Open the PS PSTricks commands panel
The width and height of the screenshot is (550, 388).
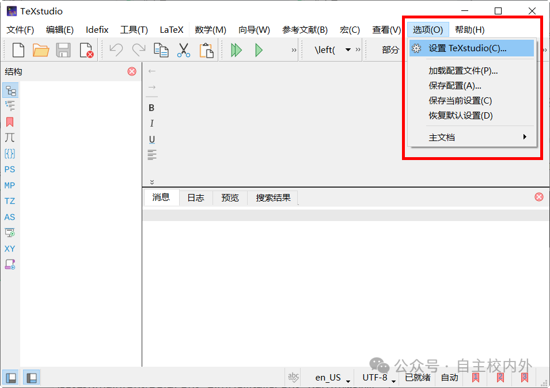(10, 169)
